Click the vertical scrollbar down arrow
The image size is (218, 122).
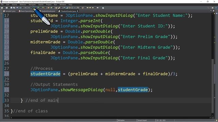(213, 115)
